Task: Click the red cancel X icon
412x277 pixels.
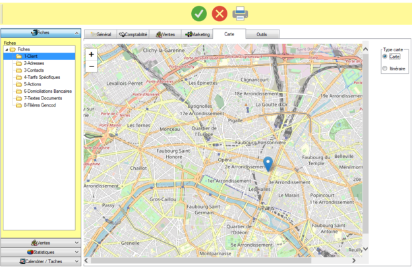Action: [220, 13]
